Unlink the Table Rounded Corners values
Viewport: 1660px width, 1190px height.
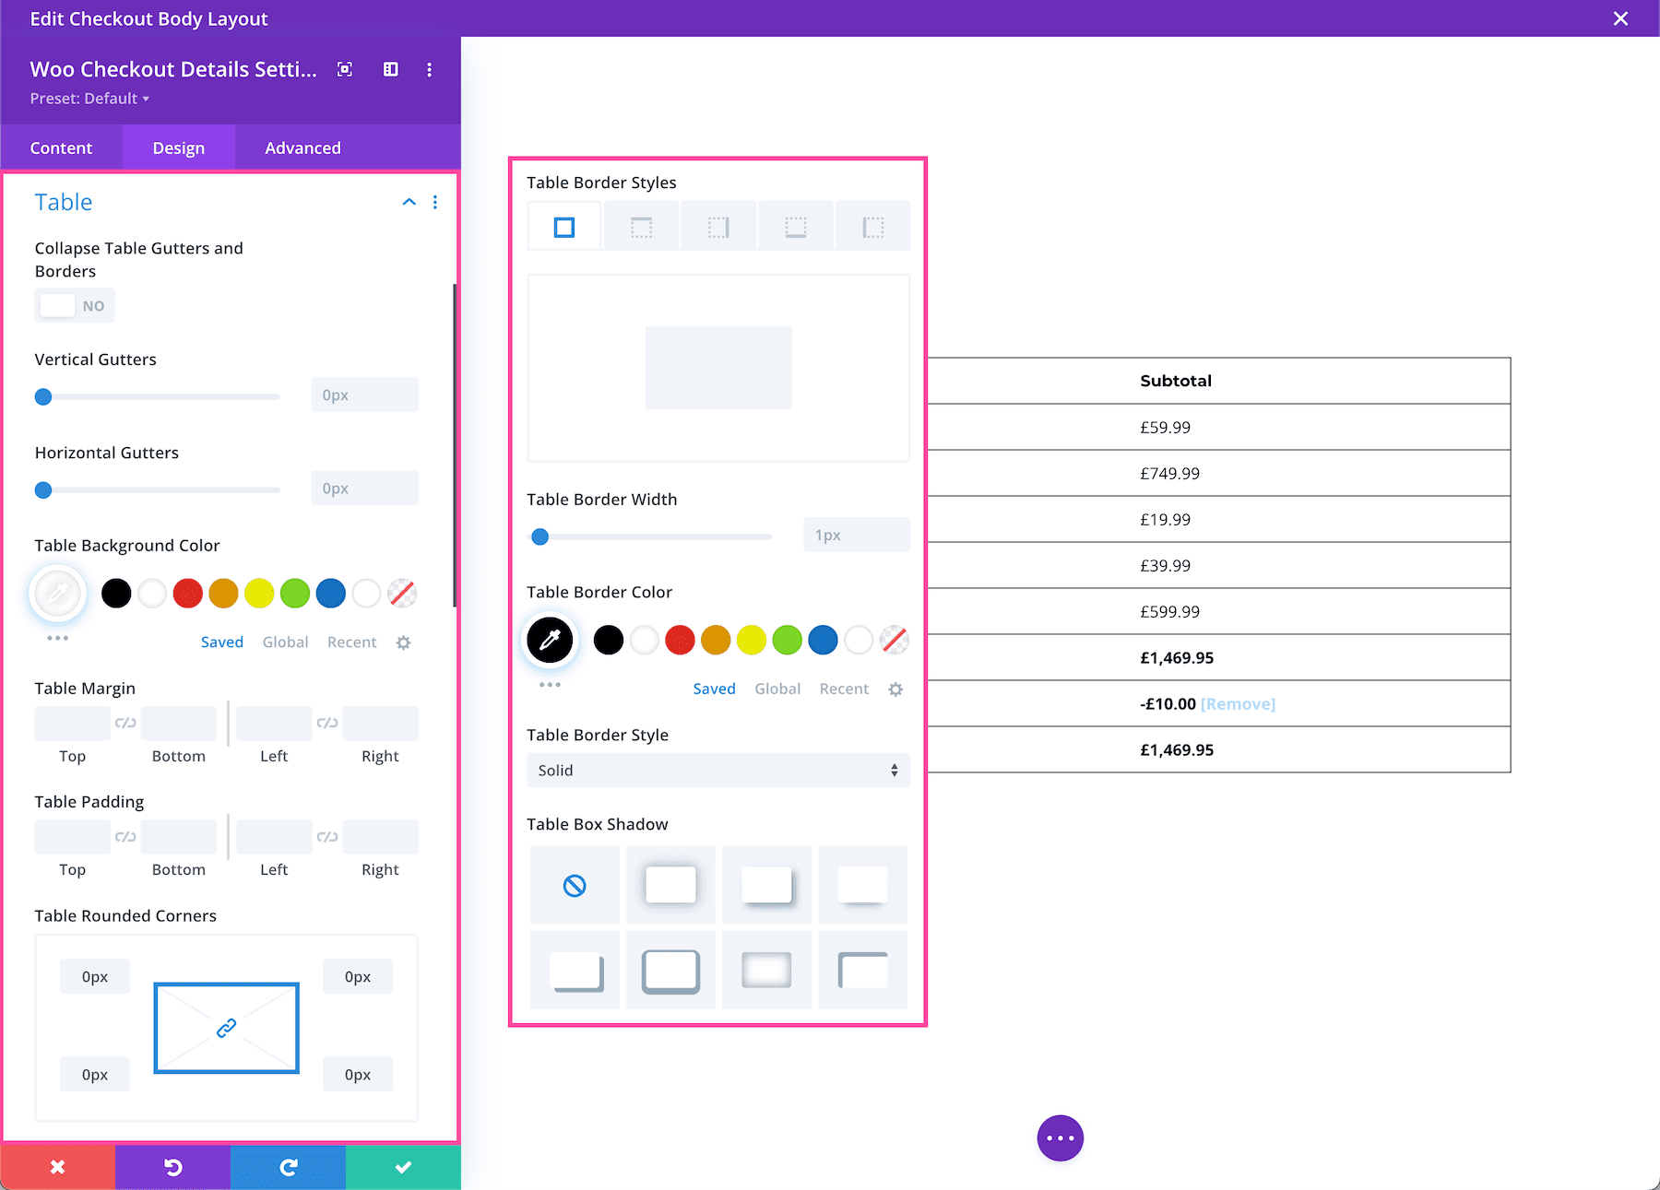pyautogui.click(x=225, y=1027)
